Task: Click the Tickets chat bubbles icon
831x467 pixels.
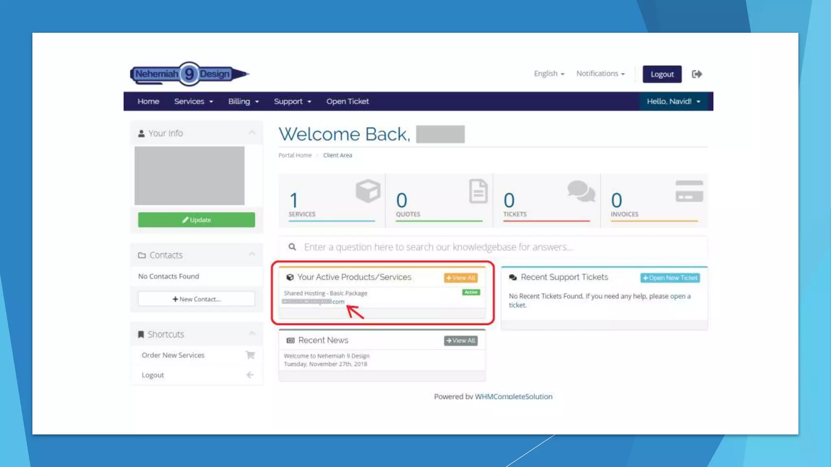Action: pyautogui.click(x=581, y=191)
